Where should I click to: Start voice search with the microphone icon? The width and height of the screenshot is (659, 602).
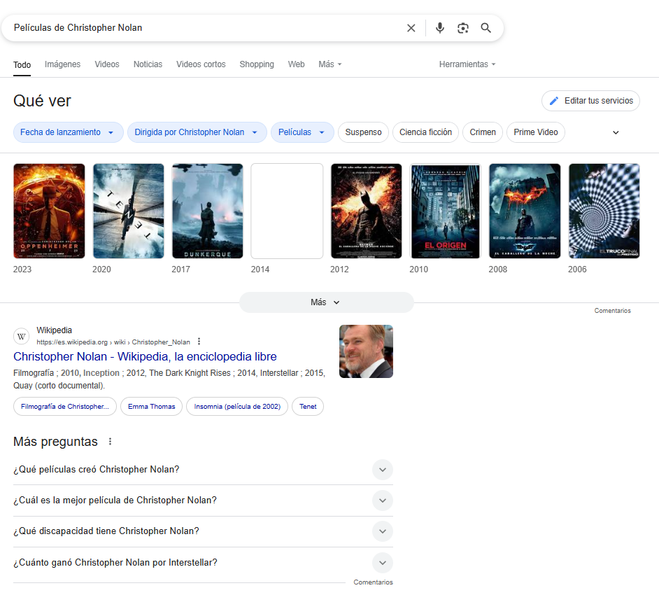[439, 28]
